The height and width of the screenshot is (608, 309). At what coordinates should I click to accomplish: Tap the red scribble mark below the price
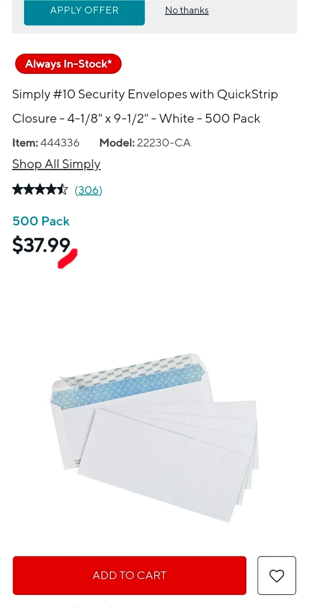click(x=68, y=259)
